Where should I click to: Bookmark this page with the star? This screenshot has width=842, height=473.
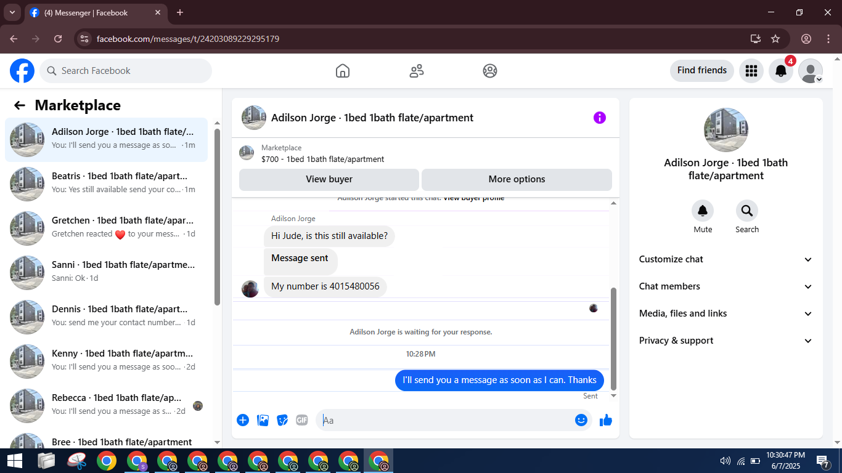click(775, 39)
